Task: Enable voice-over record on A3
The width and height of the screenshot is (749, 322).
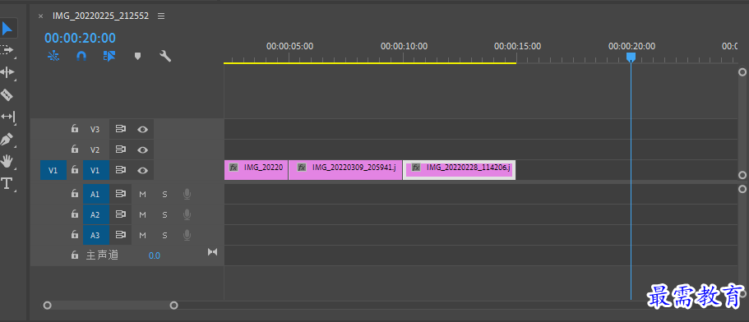Action: tap(187, 235)
